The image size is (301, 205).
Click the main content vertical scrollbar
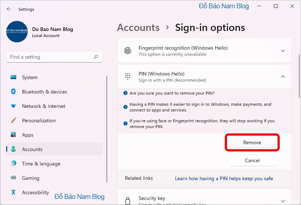(x=299, y=77)
